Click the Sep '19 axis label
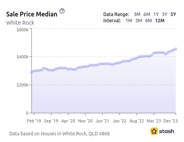This screenshot has height=142, width=184. coord(51,121)
